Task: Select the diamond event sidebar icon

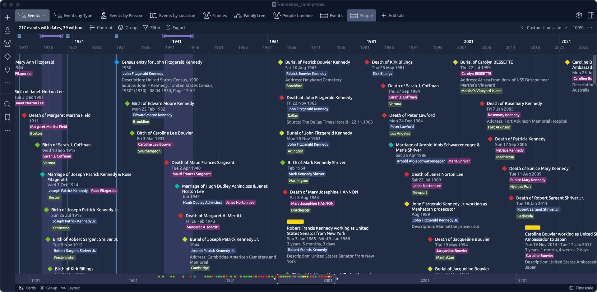Action: (x=7, y=57)
